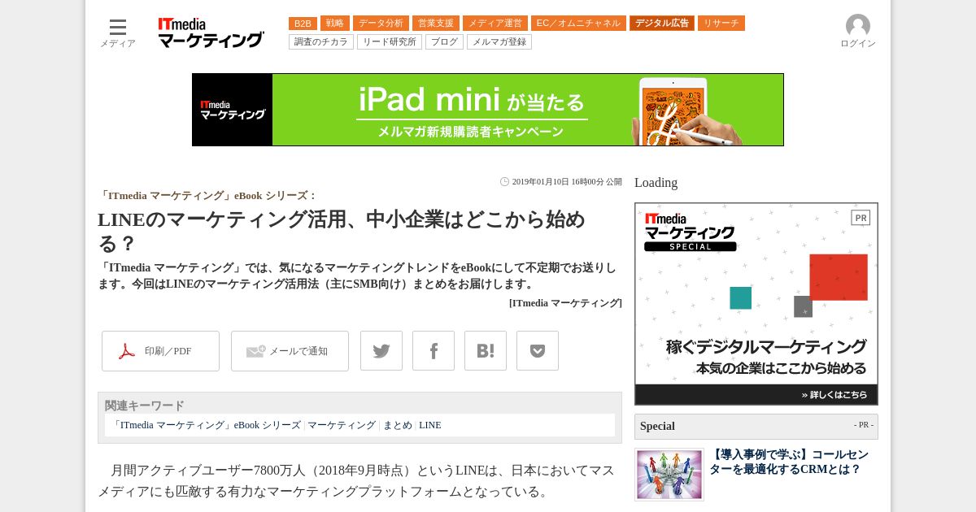Click the メールで通知 button
976x512 pixels.
[290, 351]
